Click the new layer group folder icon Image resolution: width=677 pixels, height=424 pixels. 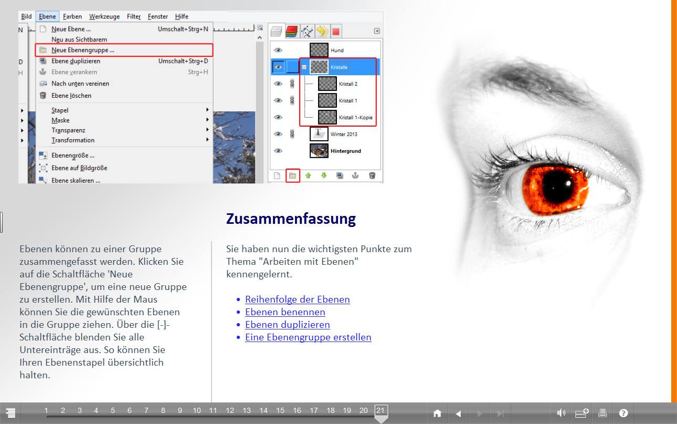[293, 175]
